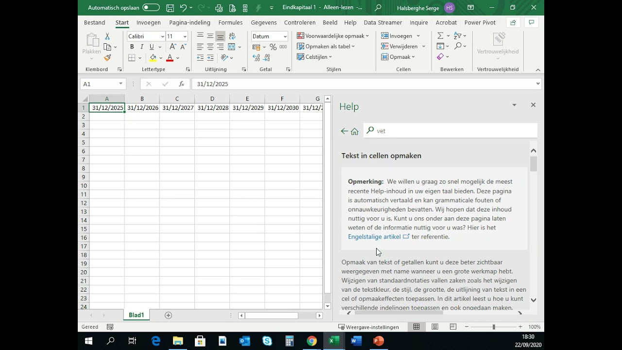This screenshot has width=622, height=350.
Task: Click Weergave-instellingen in the status bar
Action: pos(368,327)
